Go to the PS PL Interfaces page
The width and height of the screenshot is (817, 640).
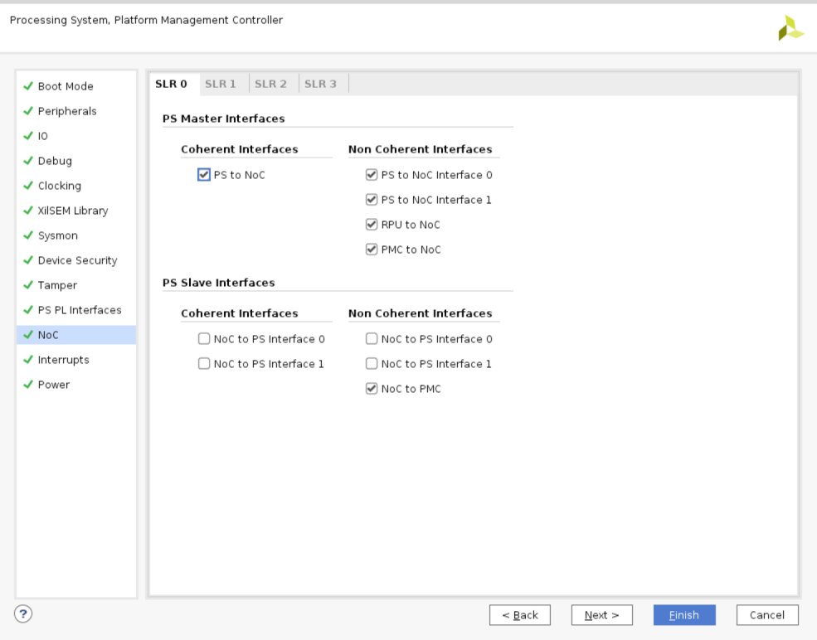point(80,310)
